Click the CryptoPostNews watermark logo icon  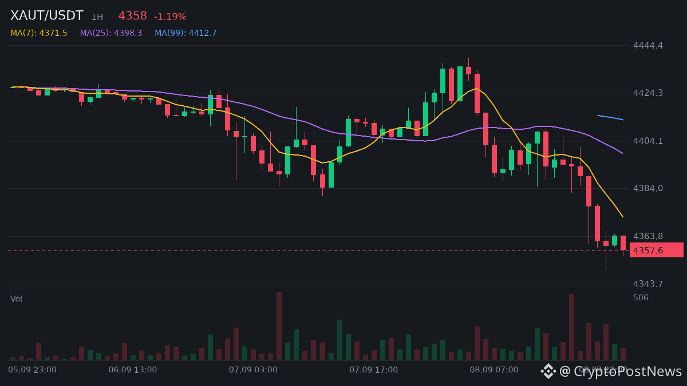(548, 371)
